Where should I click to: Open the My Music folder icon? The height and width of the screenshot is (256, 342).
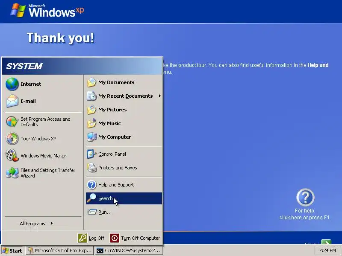(91, 123)
